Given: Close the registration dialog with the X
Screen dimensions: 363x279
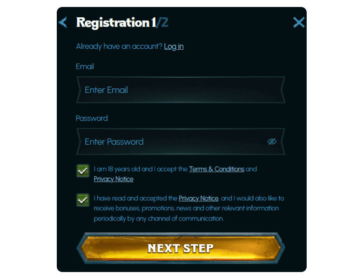Looking at the screenshot, I should (299, 22).
